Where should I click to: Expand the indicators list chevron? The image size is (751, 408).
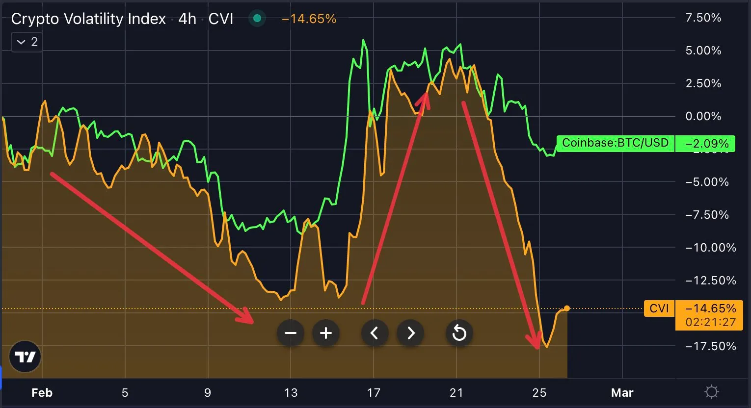pyautogui.click(x=27, y=42)
